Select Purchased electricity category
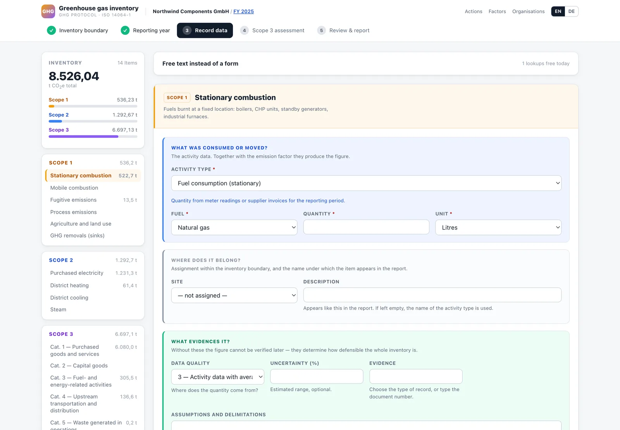 (x=93, y=273)
